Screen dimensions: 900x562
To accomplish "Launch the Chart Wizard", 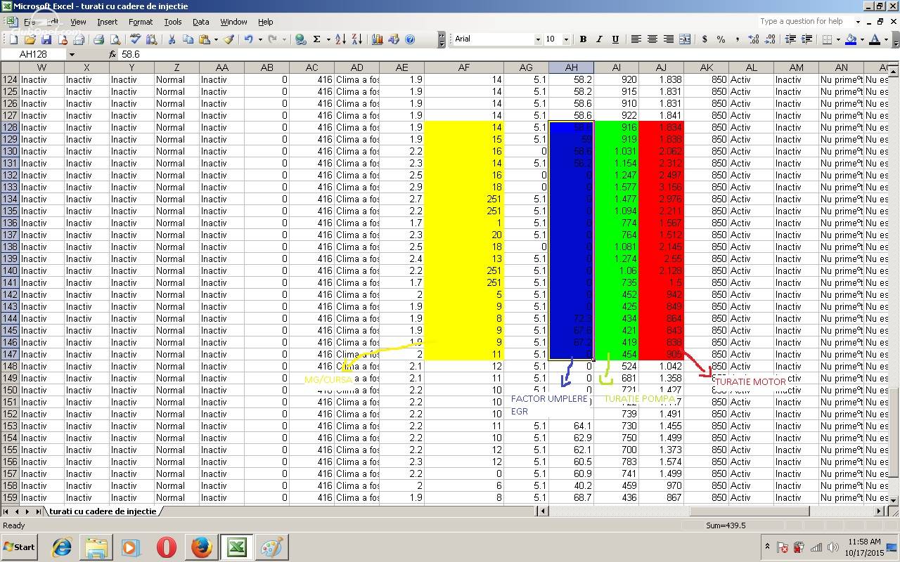I will (x=378, y=39).
